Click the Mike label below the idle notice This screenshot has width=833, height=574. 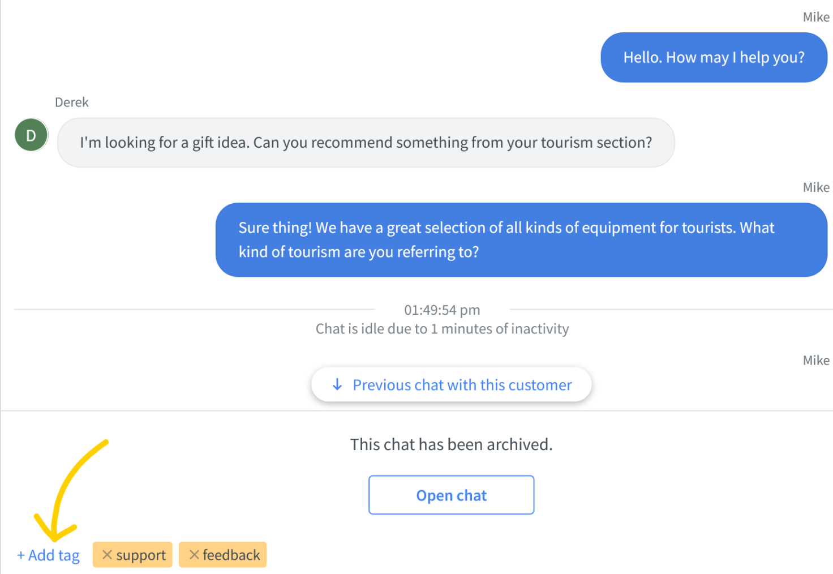[x=816, y=361]
